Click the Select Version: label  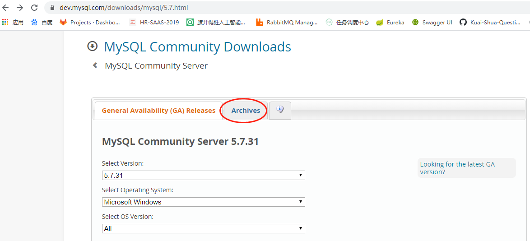[123, 163]
